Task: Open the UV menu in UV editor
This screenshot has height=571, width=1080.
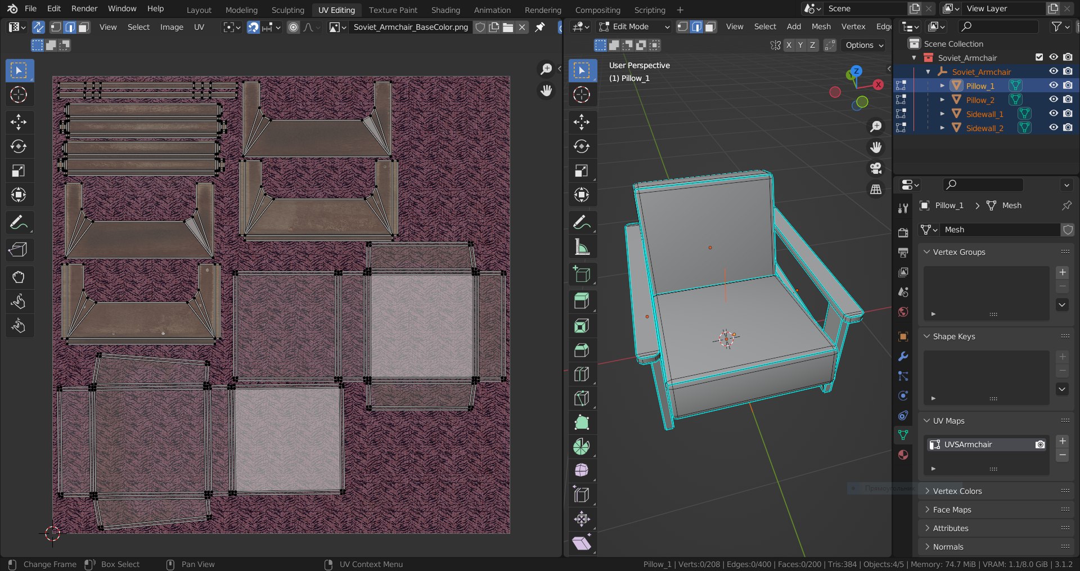Action: coord(199,27)
